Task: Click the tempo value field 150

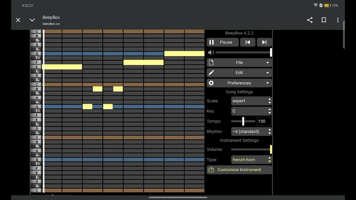Action: (264, 121)
